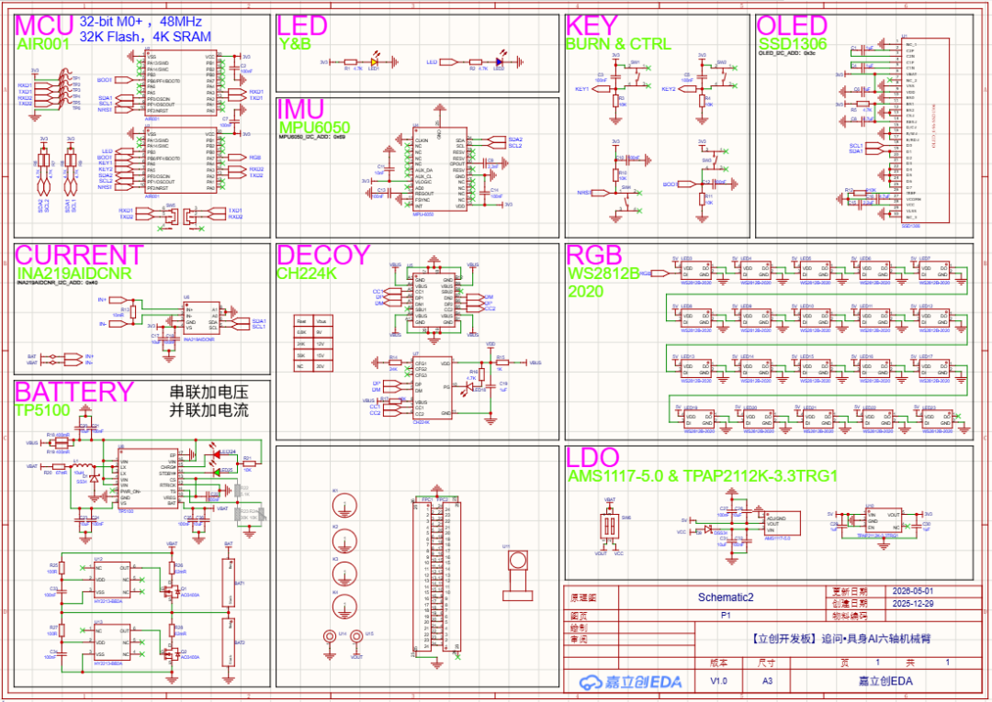
Task: Select the CH224K chip symbol U7
Action: [432, 387]
